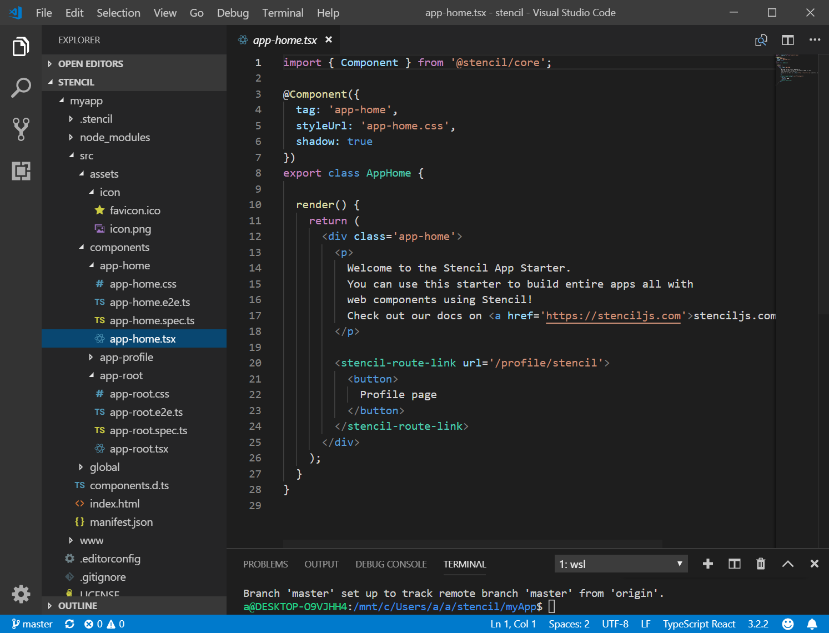This screenshot has width=829, height=633.
Task: Close the app-home.tsx editor tab
Action: tap(329, 39)
